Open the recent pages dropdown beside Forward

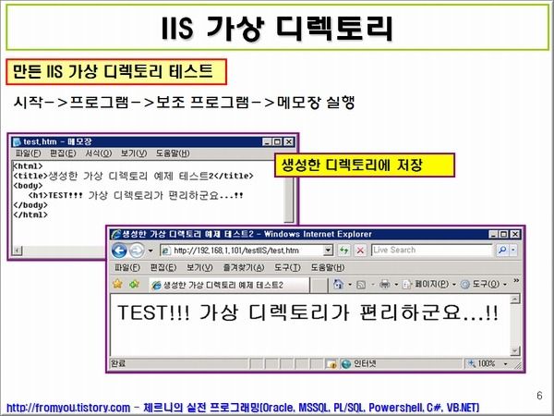151,251
